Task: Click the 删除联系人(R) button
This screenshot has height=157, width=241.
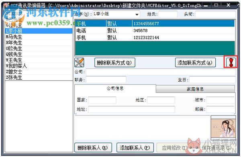Action: 93,148
